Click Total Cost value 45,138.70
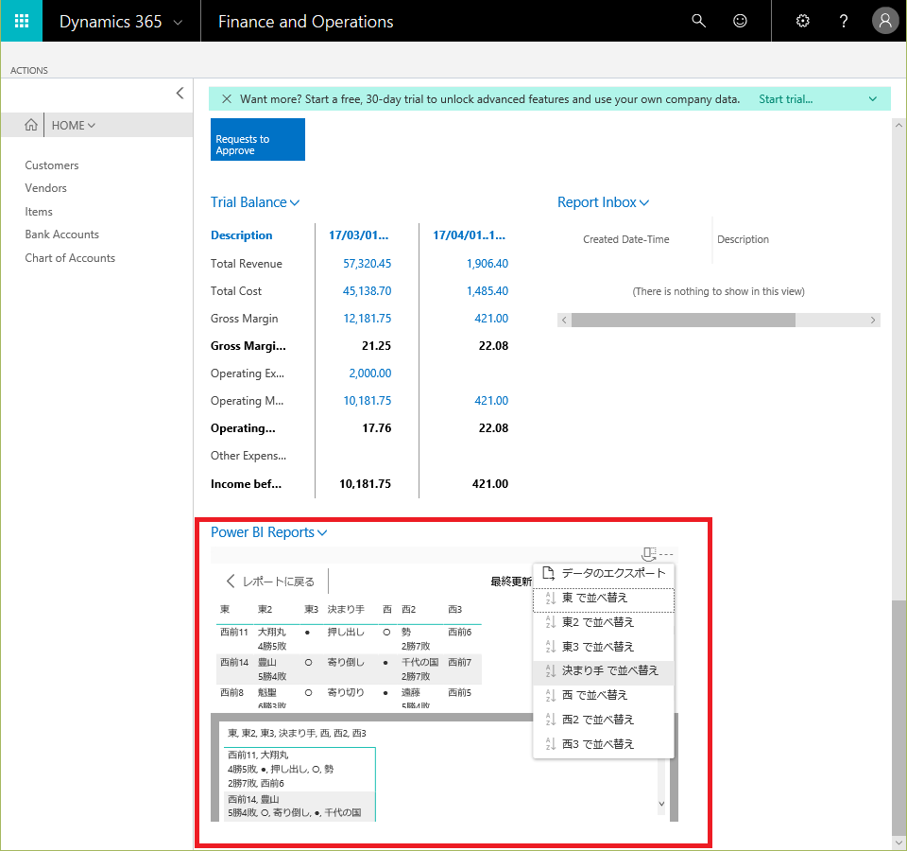 367,290
